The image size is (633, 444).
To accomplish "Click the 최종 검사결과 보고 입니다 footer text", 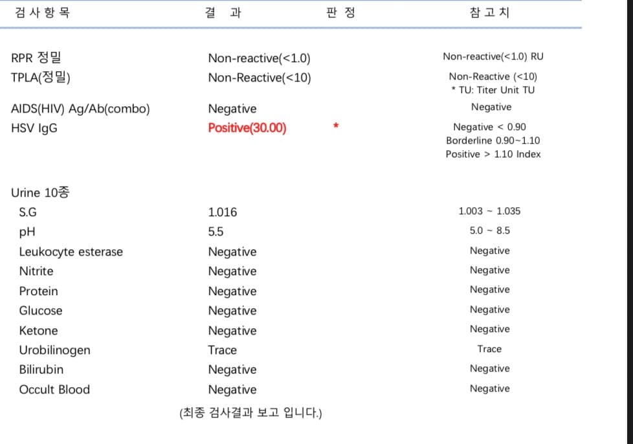I will click(x=250, y=413).
